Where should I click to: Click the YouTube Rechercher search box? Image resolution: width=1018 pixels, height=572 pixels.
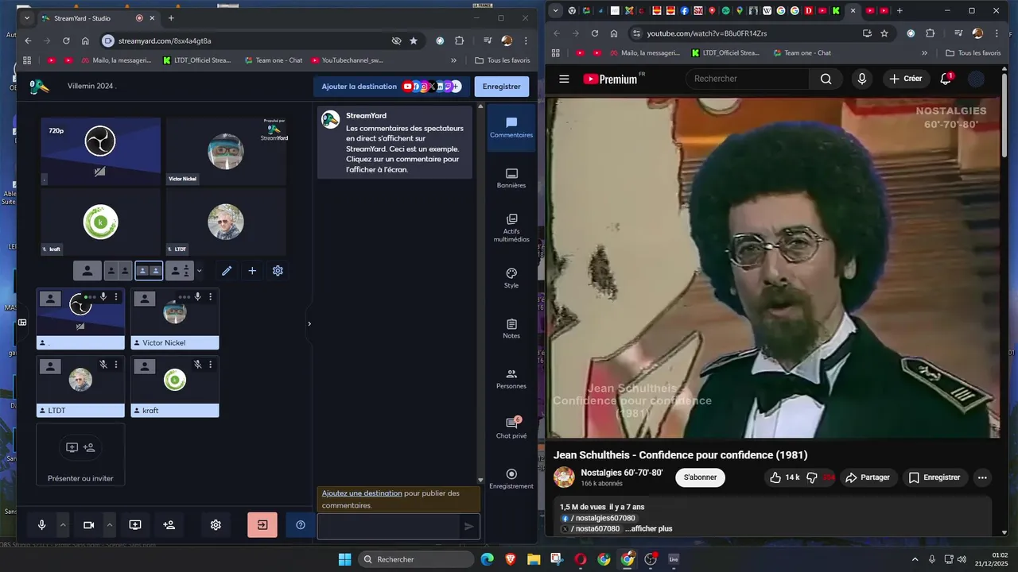[x=747, y=79]
